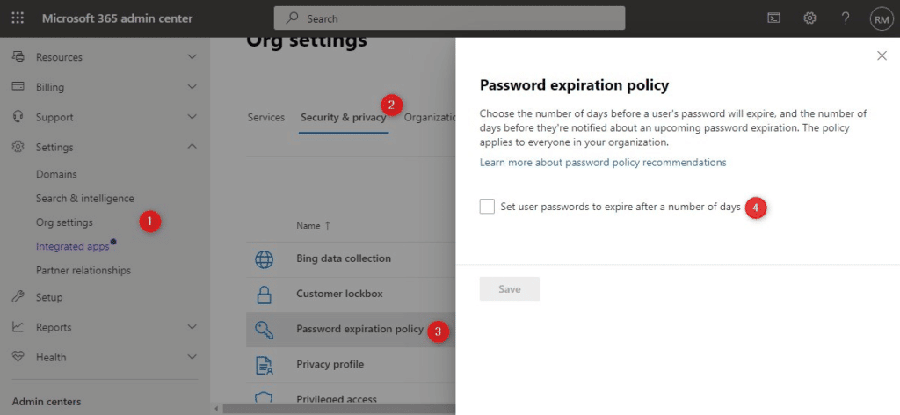Switch to the Security & privacy tab
The image size is (900, 415).
[344, 117]
